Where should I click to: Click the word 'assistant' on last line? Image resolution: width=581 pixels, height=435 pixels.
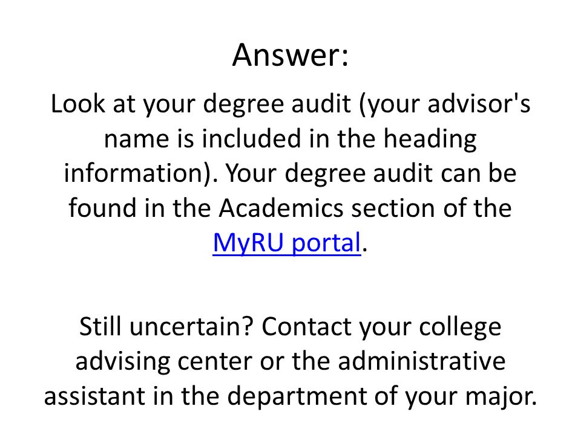coord(94,396)
